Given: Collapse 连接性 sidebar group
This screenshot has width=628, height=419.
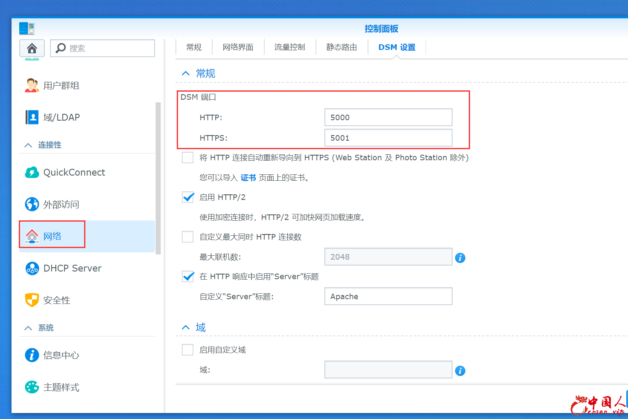Looking at the screenshot, I should tap(29, 145).
